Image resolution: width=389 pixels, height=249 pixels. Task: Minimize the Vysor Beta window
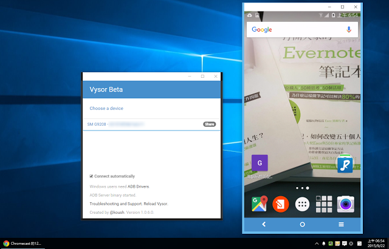point(190,77)
